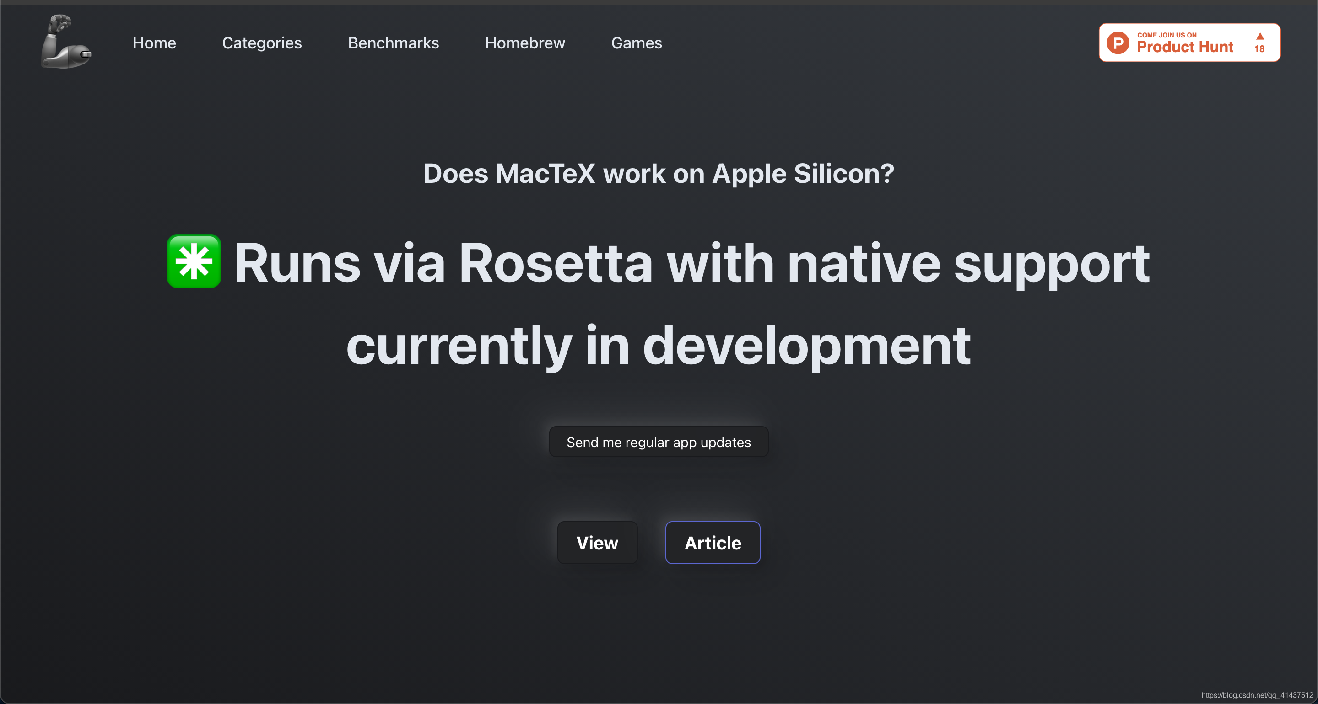Open the Games section
Image resolution: width=1318 pixels, height=704 pixels.
click(x=637, y=43)
